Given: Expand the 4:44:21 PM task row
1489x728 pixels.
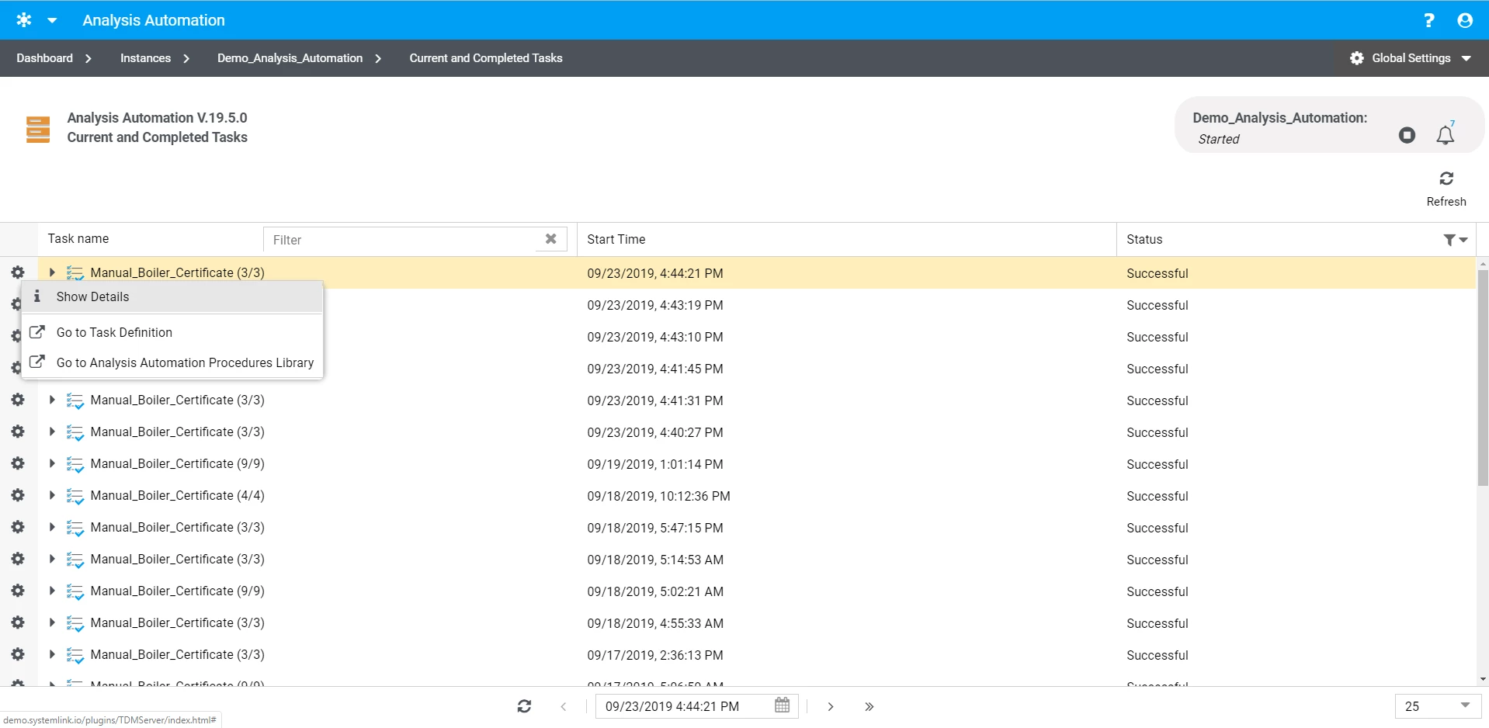Looking at the screenshot, I should click(x=52, y=272).
